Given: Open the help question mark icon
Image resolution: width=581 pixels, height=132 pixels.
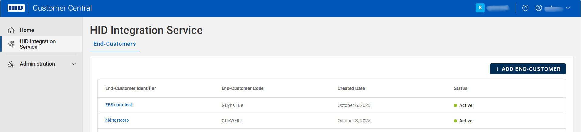Looking at the screenshot, I should pyautogui.click(x=525, y=8).
